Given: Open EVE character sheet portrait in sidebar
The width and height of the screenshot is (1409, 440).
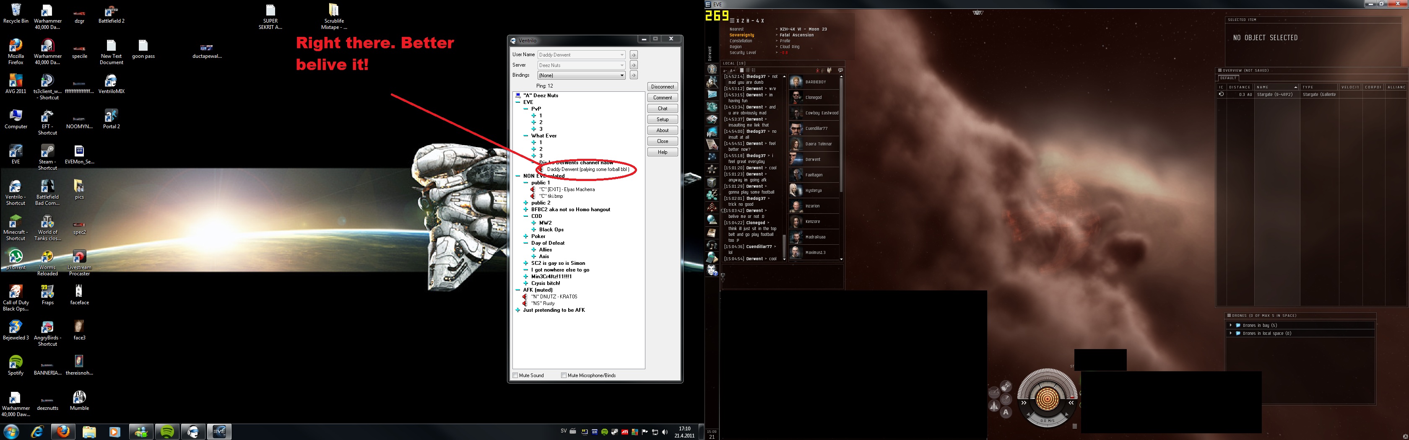Looking at the screenshot, I should (712, 70).
